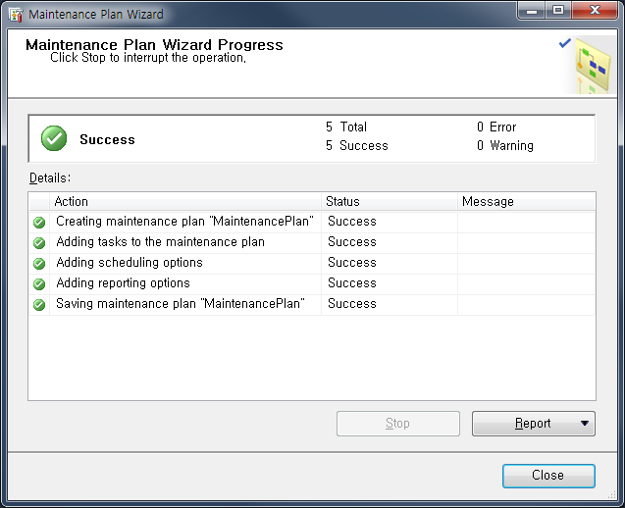Click the green check icon beside Adding scheduling options

(x=39, y=263)
